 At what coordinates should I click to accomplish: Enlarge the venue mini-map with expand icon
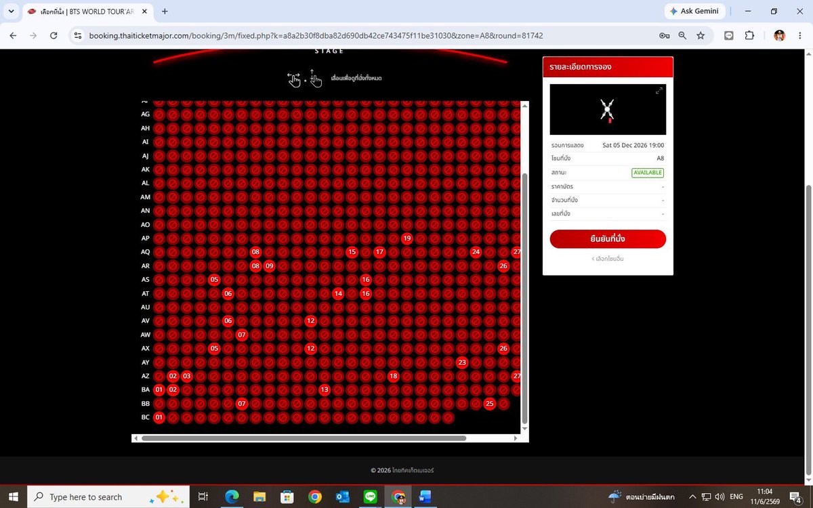tap(659, 91)
